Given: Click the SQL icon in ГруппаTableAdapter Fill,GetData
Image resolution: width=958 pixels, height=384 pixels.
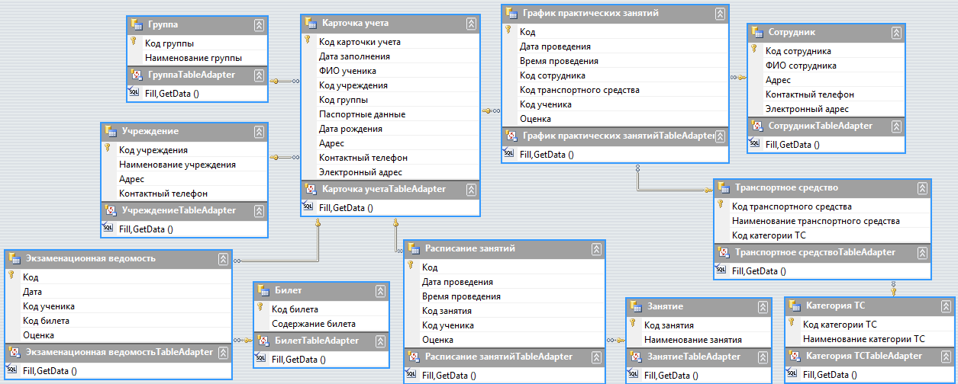Looking at the screenshot, I should 134,92.
